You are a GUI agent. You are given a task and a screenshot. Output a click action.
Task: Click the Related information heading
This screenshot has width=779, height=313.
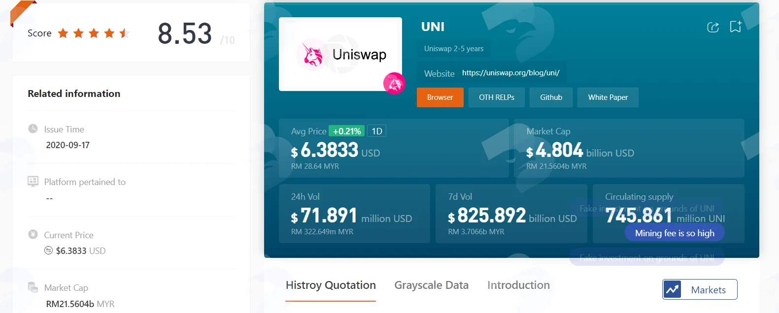74,94
